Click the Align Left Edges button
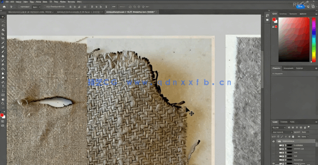Screen dimensions: 318x165 pyautogui.click(x=71, y=7)
